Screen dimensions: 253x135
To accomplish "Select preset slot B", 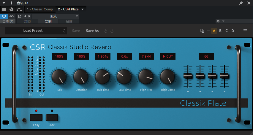I will [x=220, y=31].
